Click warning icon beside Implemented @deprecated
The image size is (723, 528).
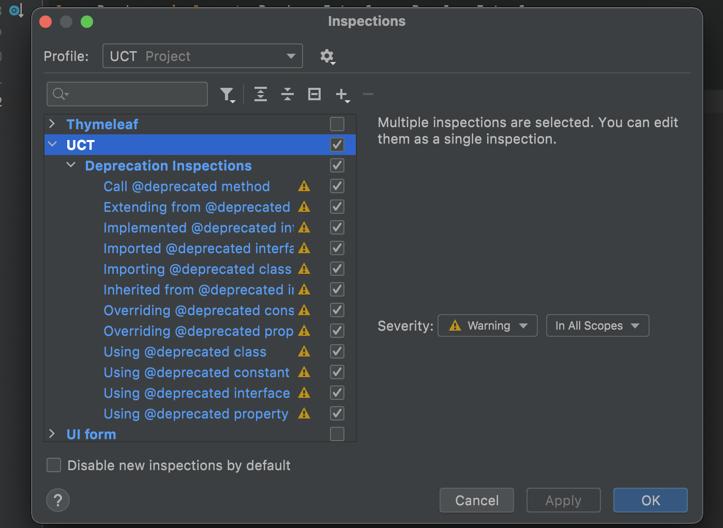tap(304, 227)
